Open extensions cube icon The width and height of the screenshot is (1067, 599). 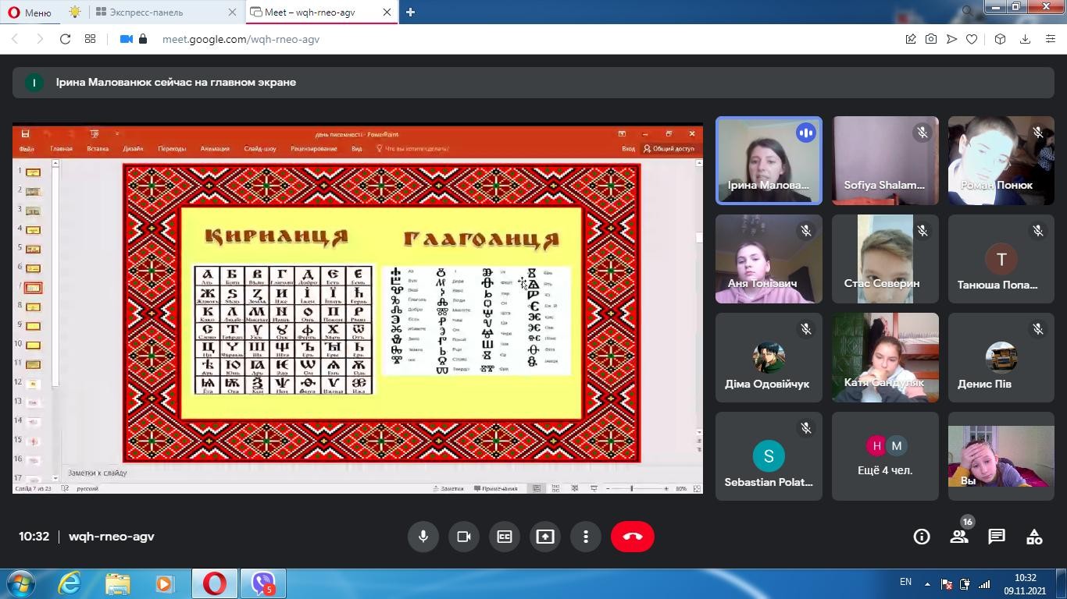pyautogui.click(x=1000, y=39)
